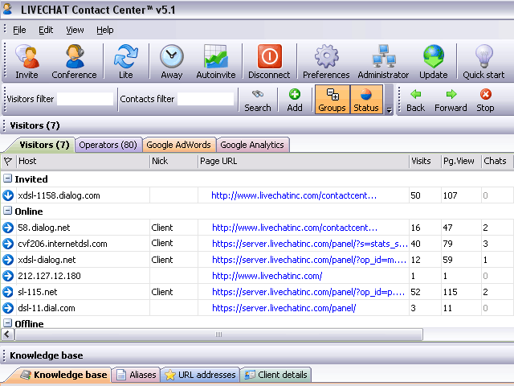Click the scrollbar left arrow
Viewport: 514px width, 386px height.
[7, 335]
